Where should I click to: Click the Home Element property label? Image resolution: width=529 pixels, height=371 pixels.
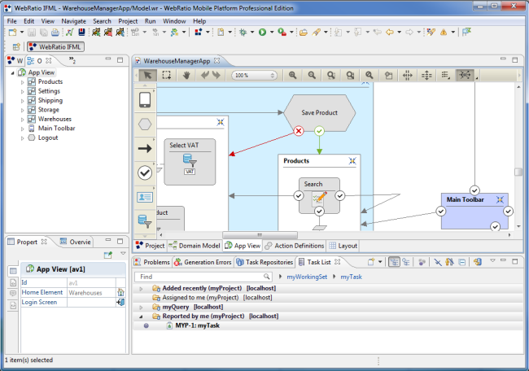[42, 292]
